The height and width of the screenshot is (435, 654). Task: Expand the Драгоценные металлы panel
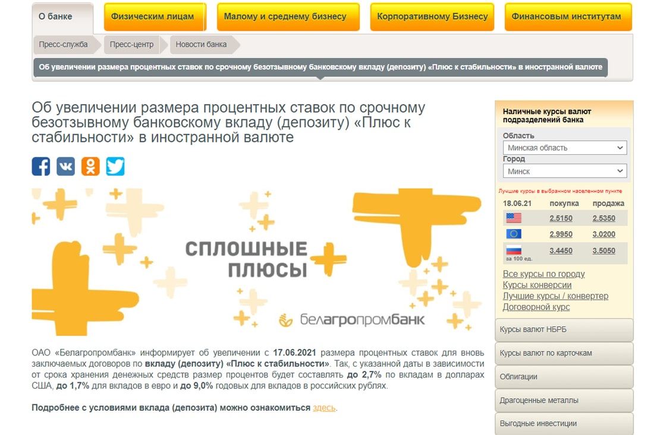tap(564, 401)
